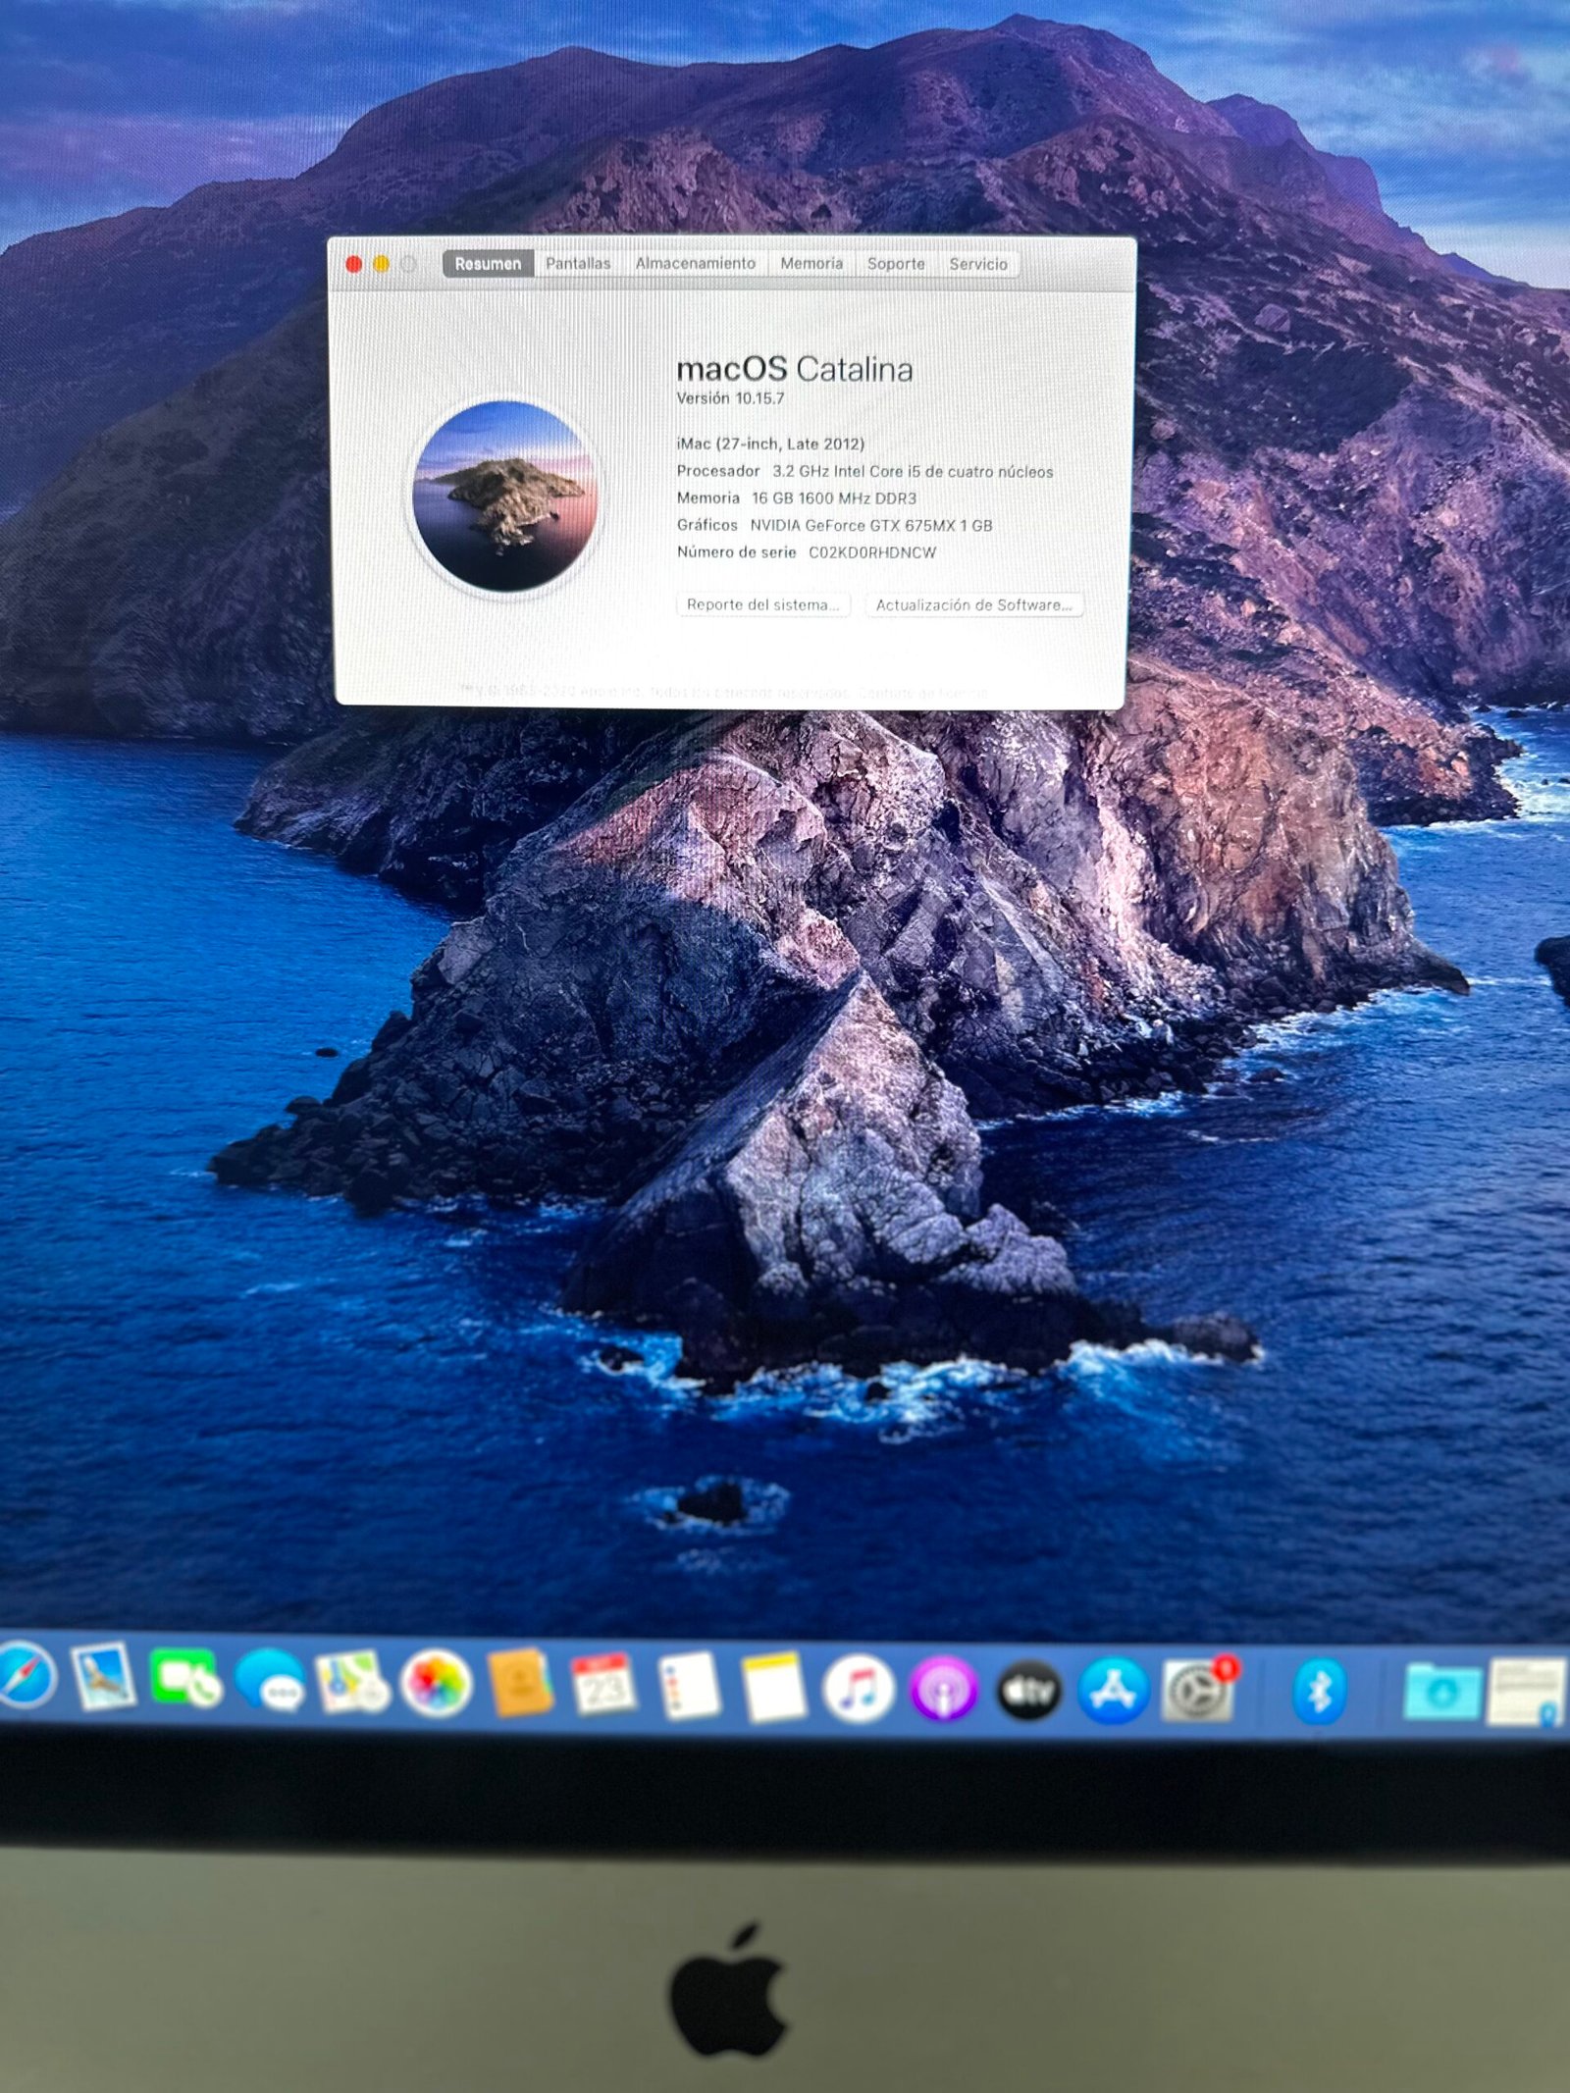Click the 16 GB 1600 MHz DDR3 text
Viewport: 1570px width, 2093px height.
834,498
